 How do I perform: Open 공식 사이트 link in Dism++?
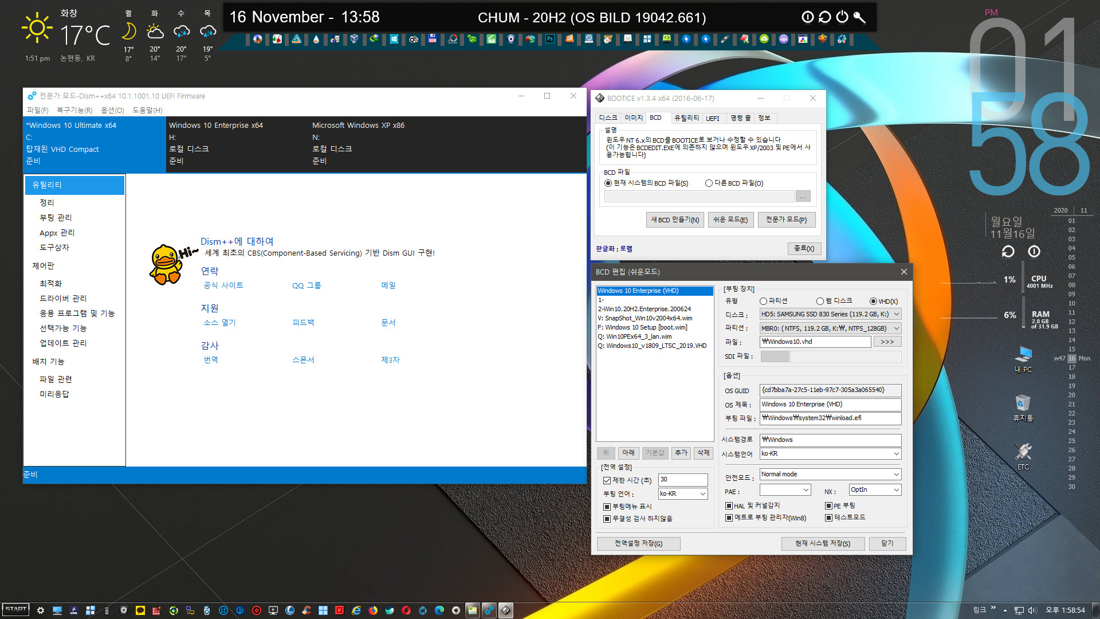coord(223,285)
